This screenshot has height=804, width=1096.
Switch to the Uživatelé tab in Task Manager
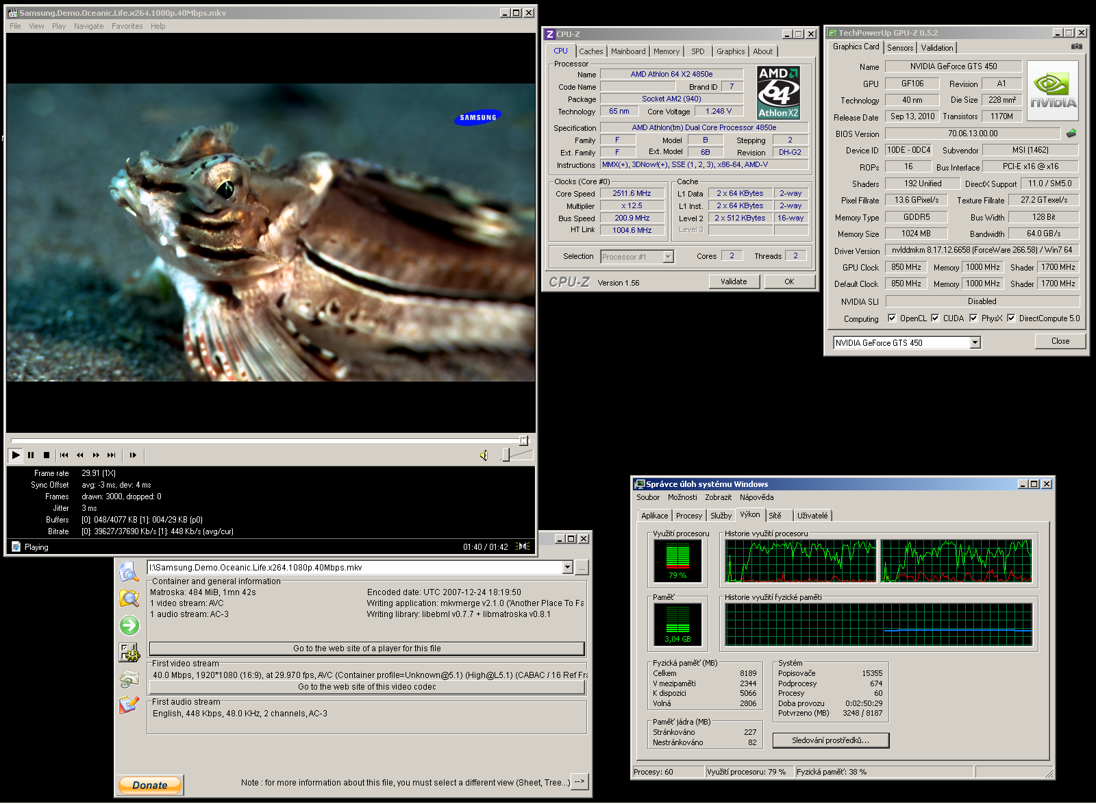coord(812,516)
